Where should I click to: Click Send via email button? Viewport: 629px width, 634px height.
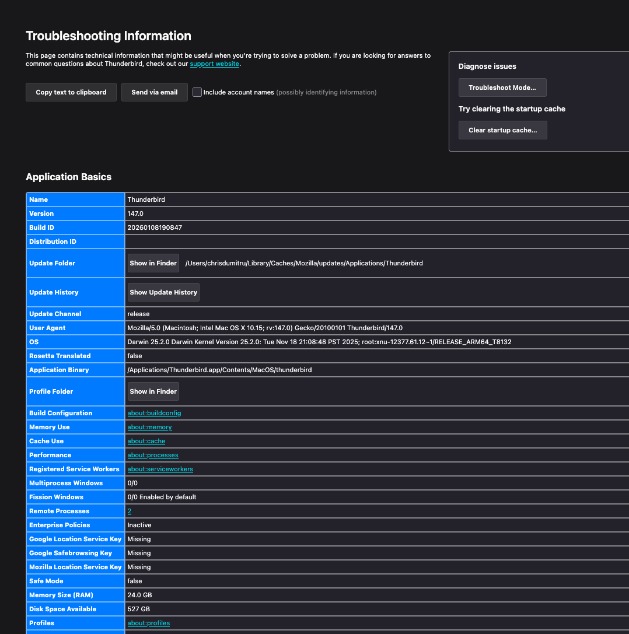point(155,92)
